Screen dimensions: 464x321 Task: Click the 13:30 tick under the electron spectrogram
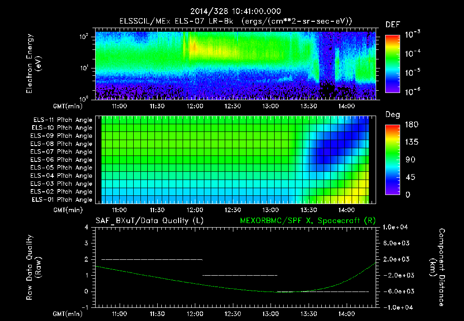click(x=309, y=106)
